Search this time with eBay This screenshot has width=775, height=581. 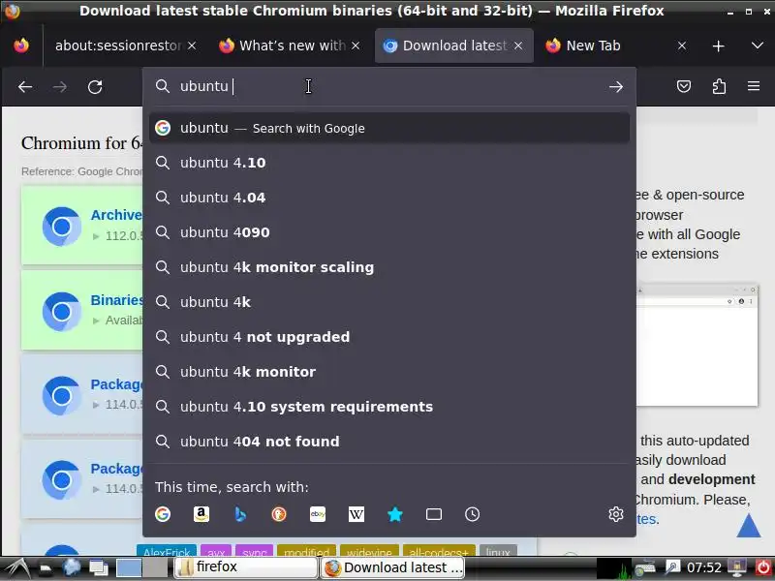click(x=318, y=514)
